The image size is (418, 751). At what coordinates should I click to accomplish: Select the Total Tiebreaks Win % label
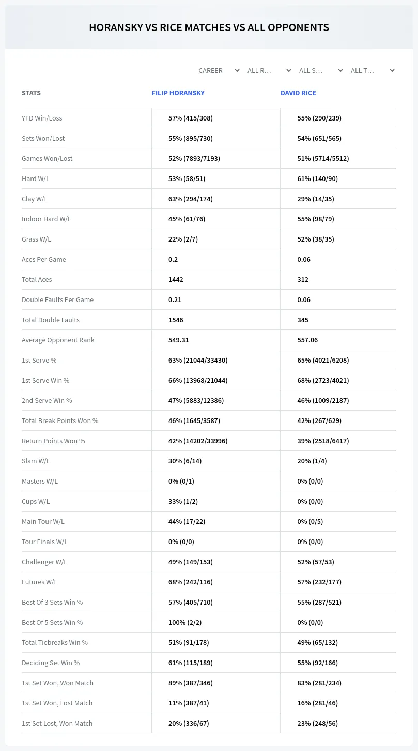click(55, 642)
